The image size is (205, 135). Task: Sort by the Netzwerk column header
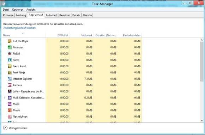82,35
